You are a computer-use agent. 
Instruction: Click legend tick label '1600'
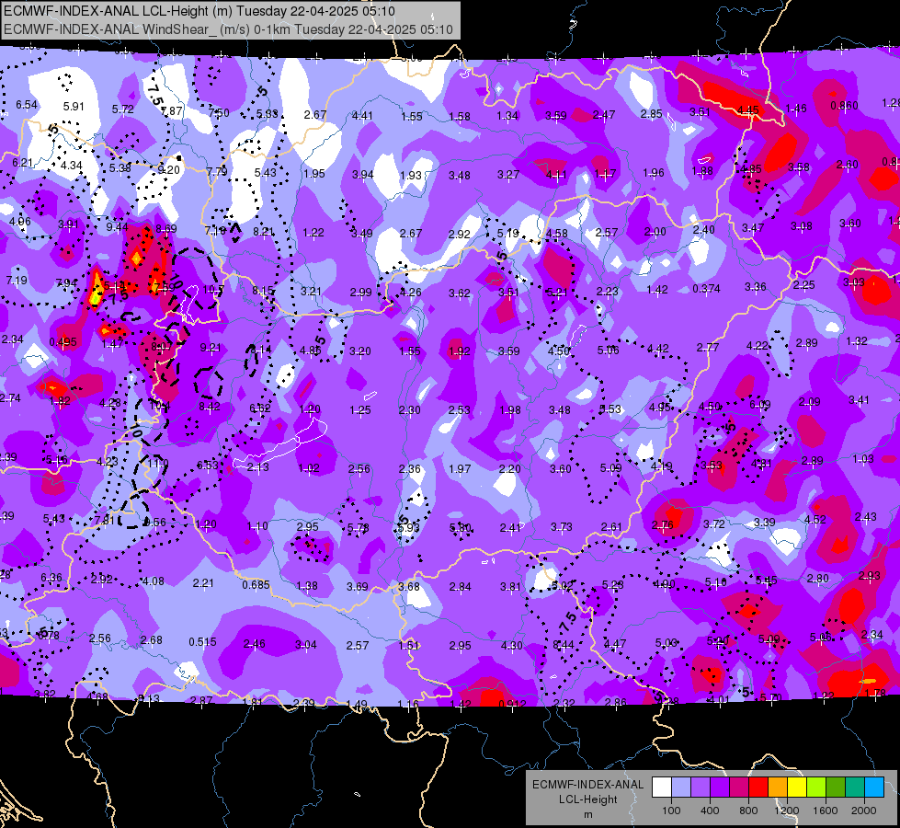826,811
